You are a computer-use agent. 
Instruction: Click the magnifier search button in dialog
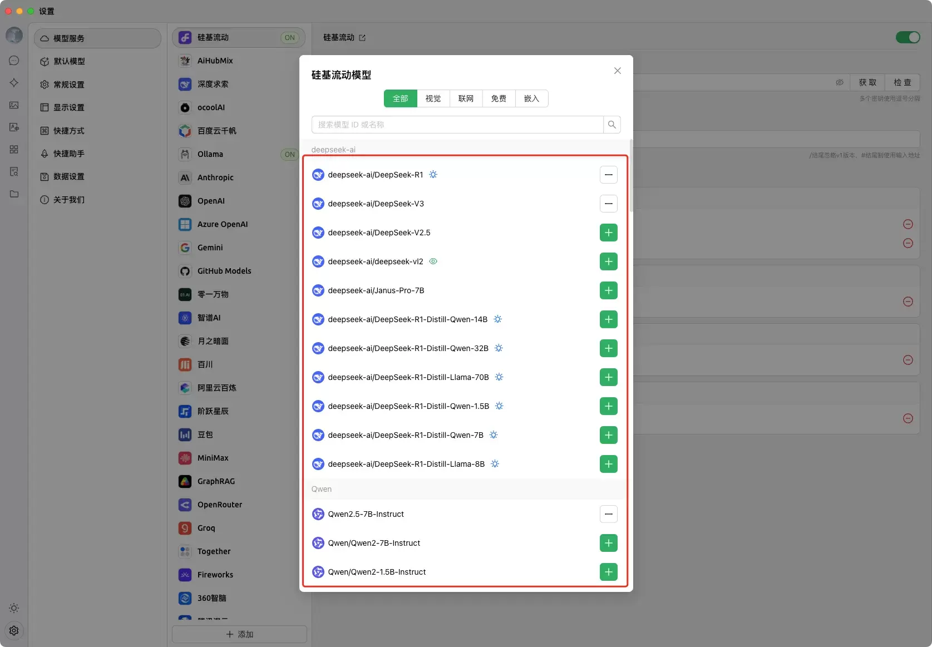(x=612, y=125)
